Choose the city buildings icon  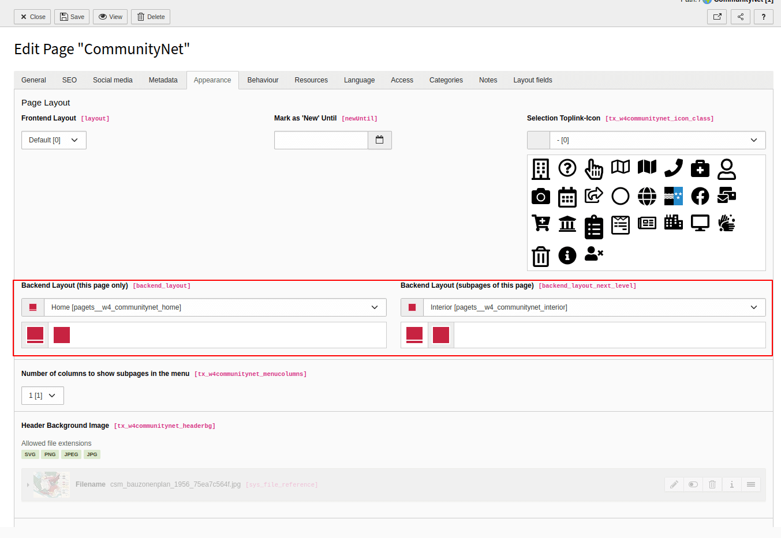coord(674,222)
